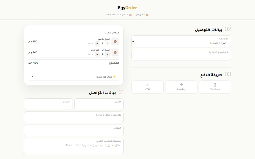Screen dimensions: 255x159
Task: Click the منتج آخر – مقاس L product name
Action: pyautogui.click(x=100, y=50)
